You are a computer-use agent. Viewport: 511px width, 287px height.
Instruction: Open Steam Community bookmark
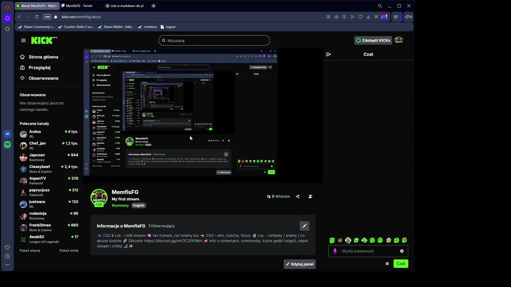coord(36,27)
